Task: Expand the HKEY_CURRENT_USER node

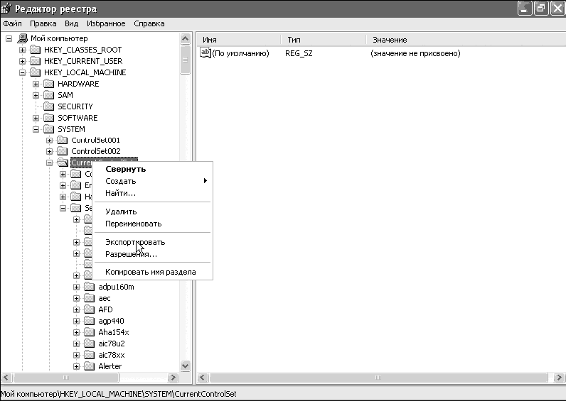Action: (22, 61)
